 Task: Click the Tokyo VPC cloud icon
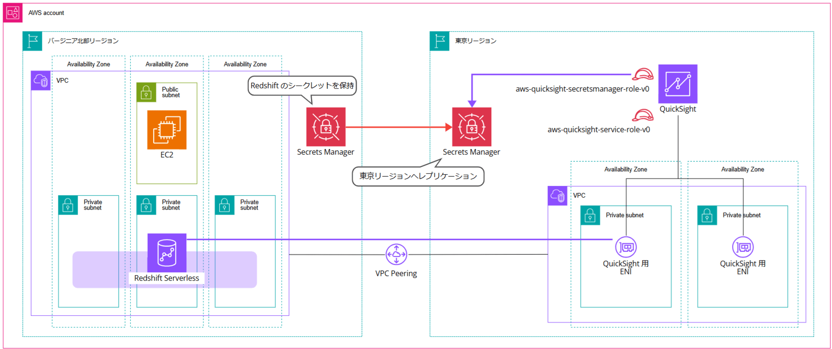pyautogui.click(x=557, y=196)
